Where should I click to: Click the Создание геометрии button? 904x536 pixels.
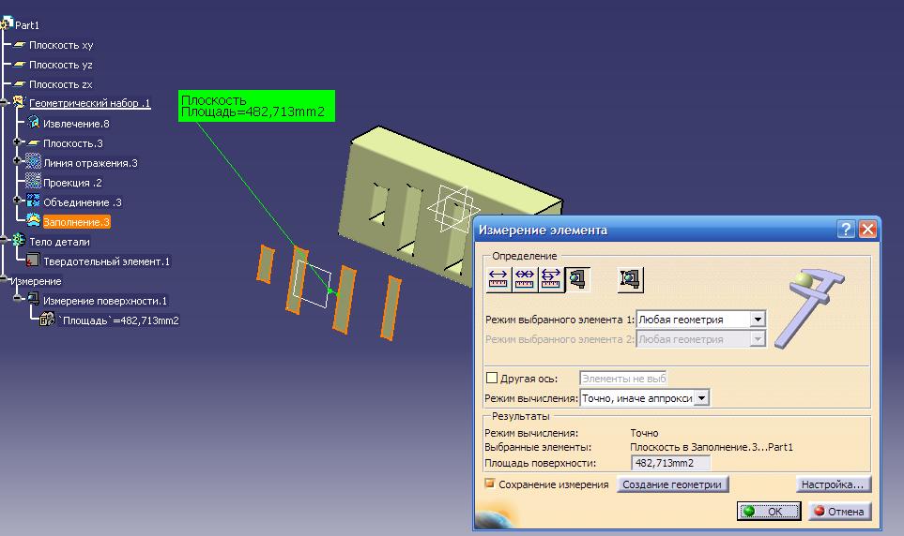point(672,484)
